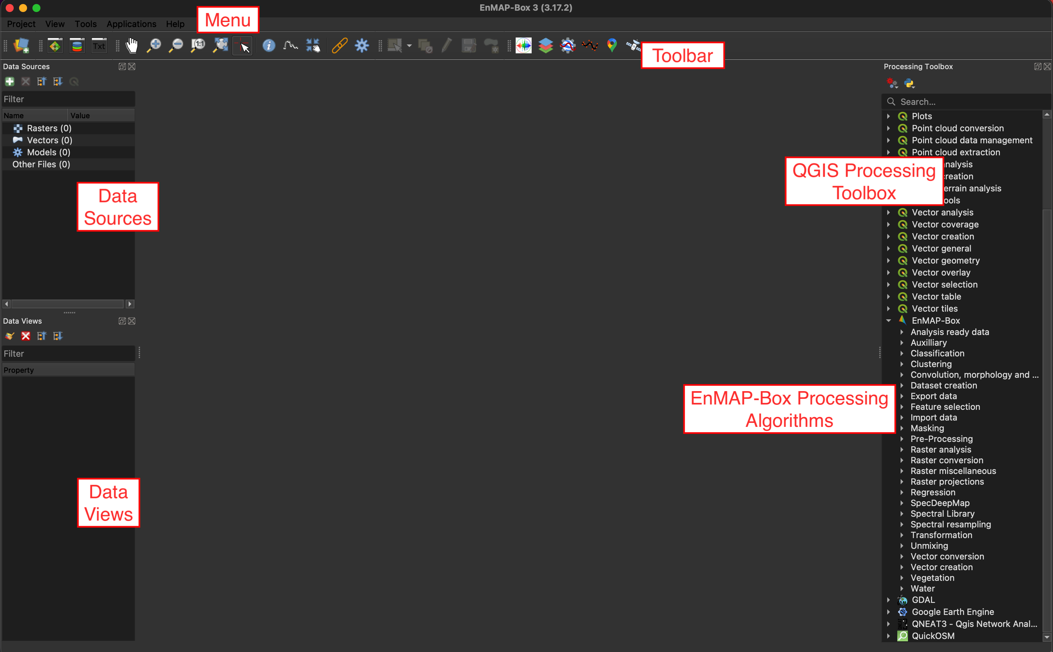Select the Pan map hand tool
Screen dimensions: 1053x652
tap(132, 45)
